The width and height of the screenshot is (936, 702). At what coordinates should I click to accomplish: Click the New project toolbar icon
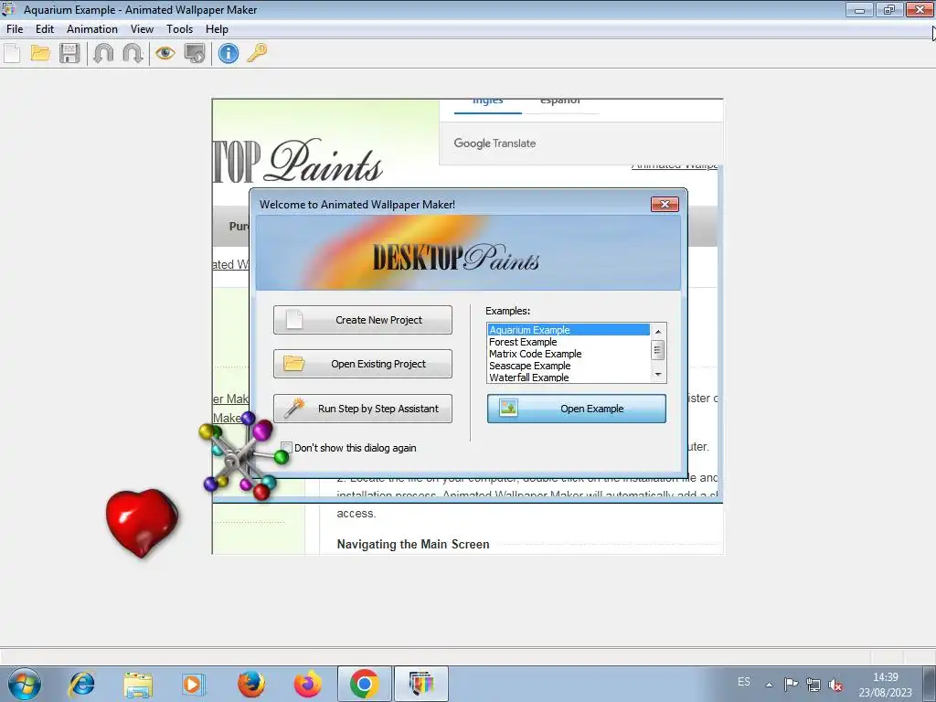12,54
